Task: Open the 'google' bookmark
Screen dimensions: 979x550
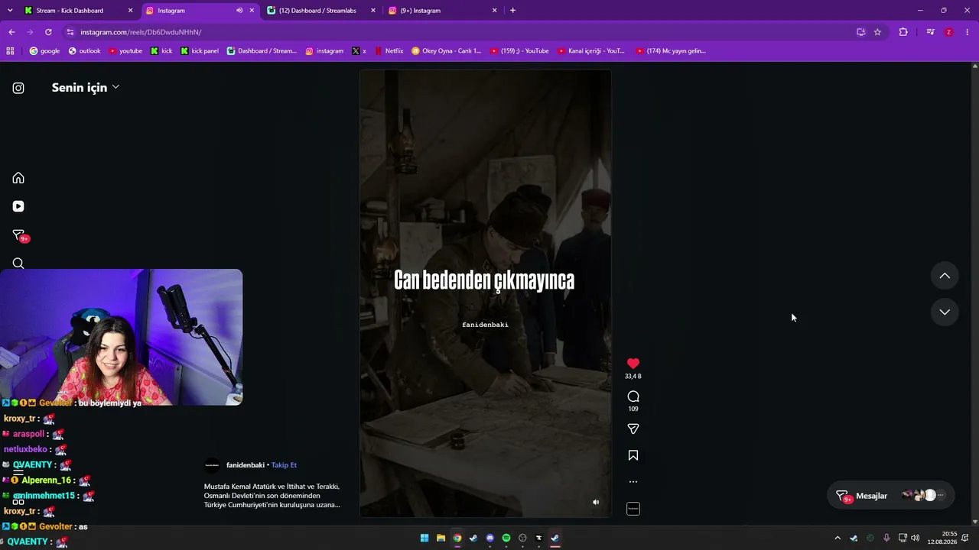Action: 44,51
